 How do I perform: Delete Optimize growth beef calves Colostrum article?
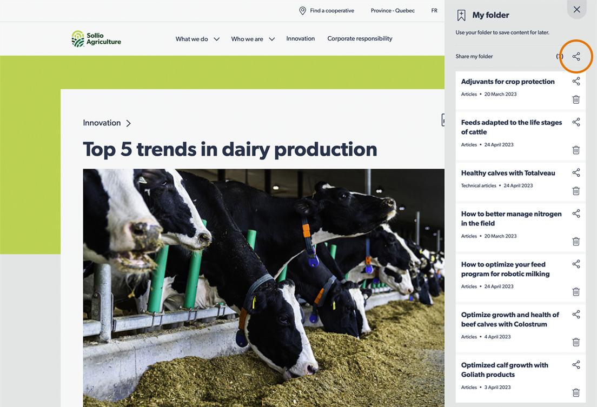point(576,342)
